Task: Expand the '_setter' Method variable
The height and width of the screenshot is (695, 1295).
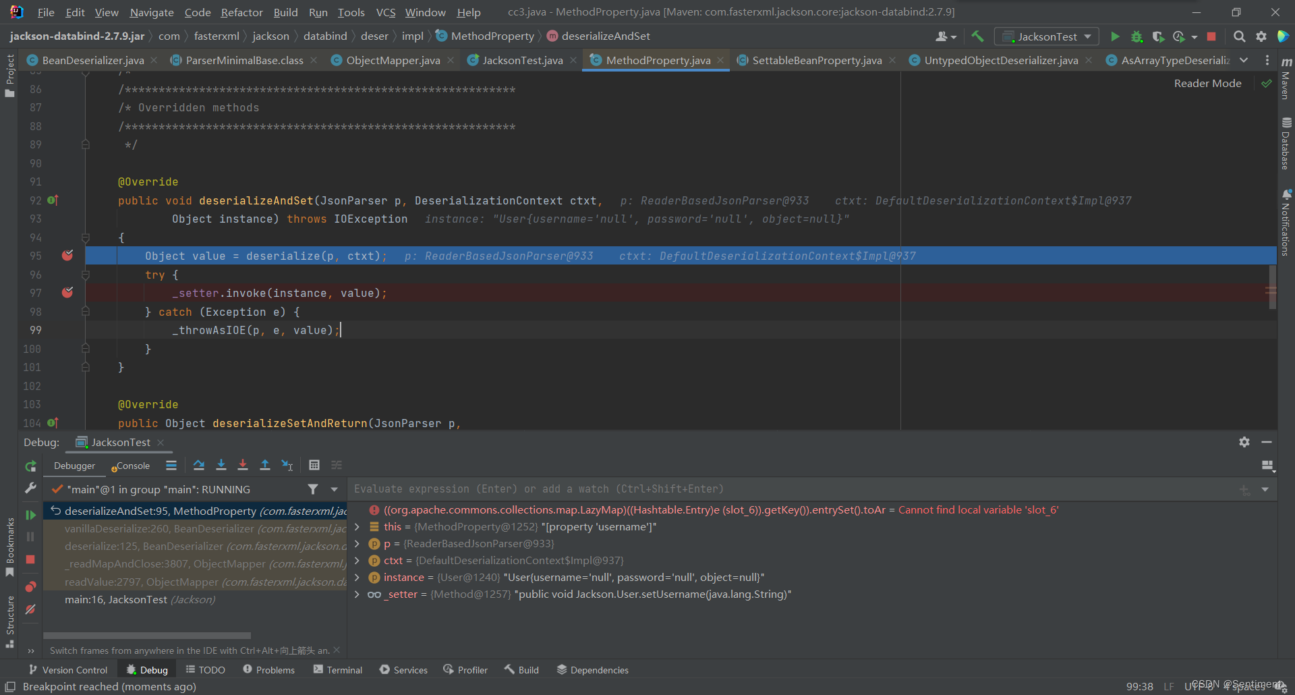Action: 357,594
